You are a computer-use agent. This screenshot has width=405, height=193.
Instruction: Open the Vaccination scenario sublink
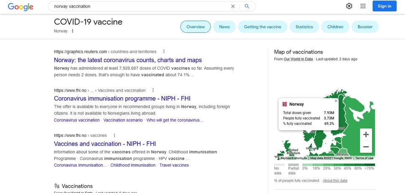(123, 120)
